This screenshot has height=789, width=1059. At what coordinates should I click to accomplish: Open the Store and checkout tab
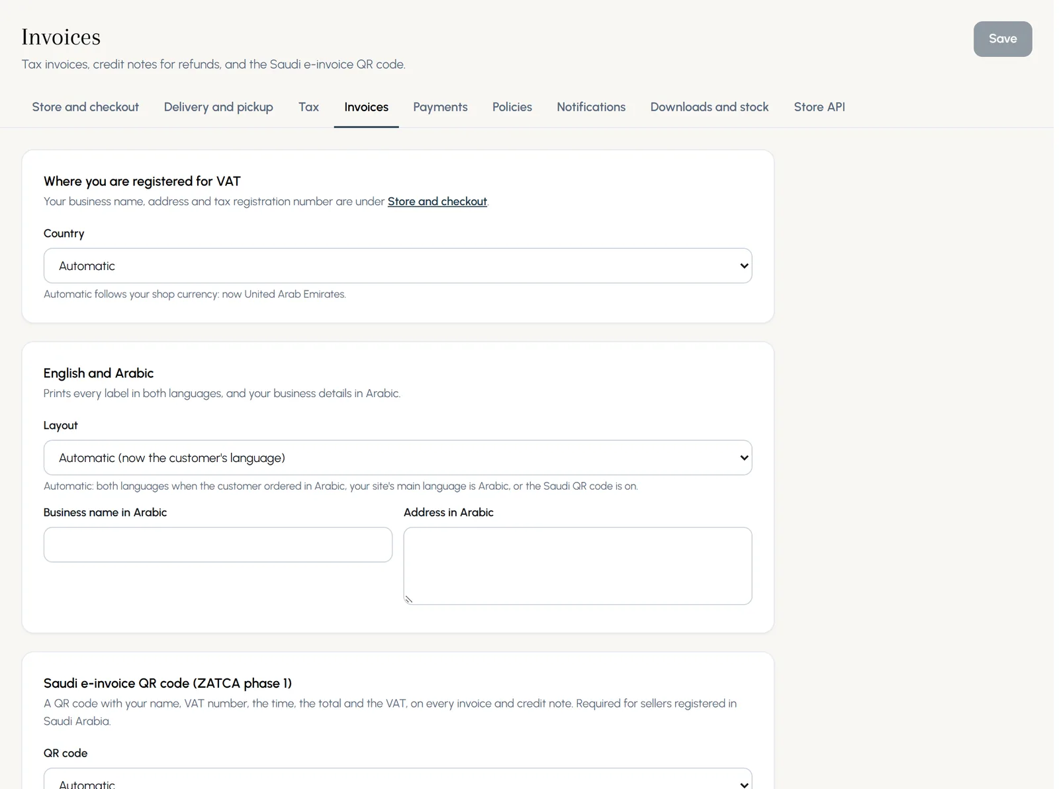pos(85,107)
